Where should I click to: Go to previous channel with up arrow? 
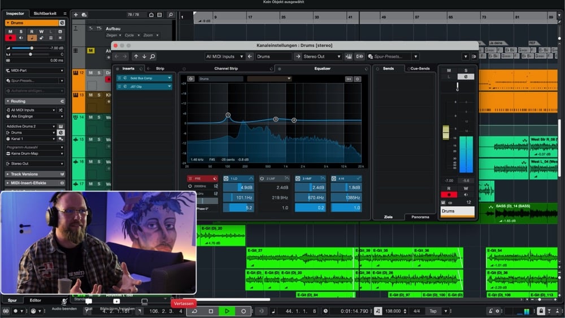point(136,56)
